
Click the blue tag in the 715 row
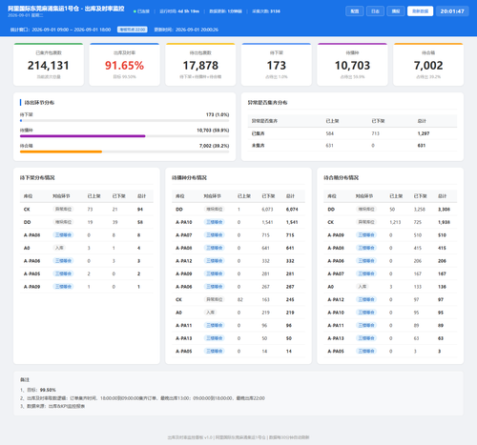(215, 235)
